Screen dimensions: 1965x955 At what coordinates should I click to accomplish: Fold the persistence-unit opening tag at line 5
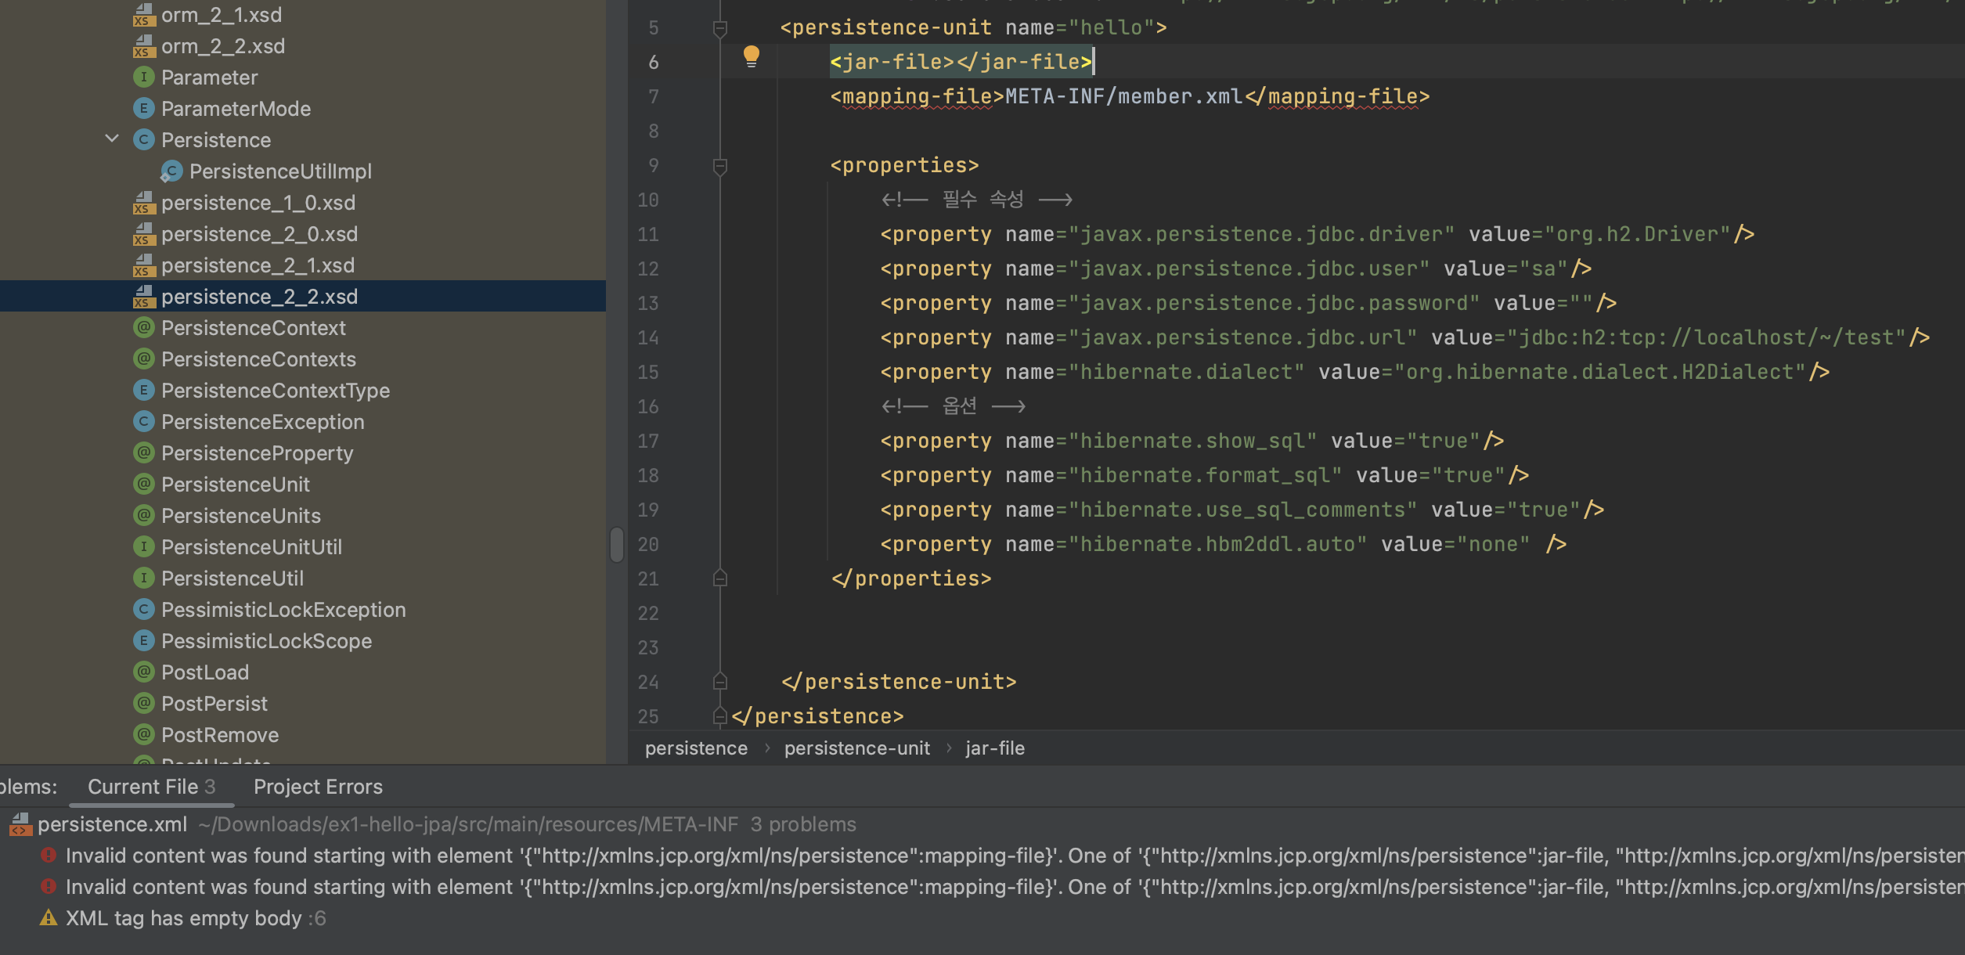coord(720,29)
